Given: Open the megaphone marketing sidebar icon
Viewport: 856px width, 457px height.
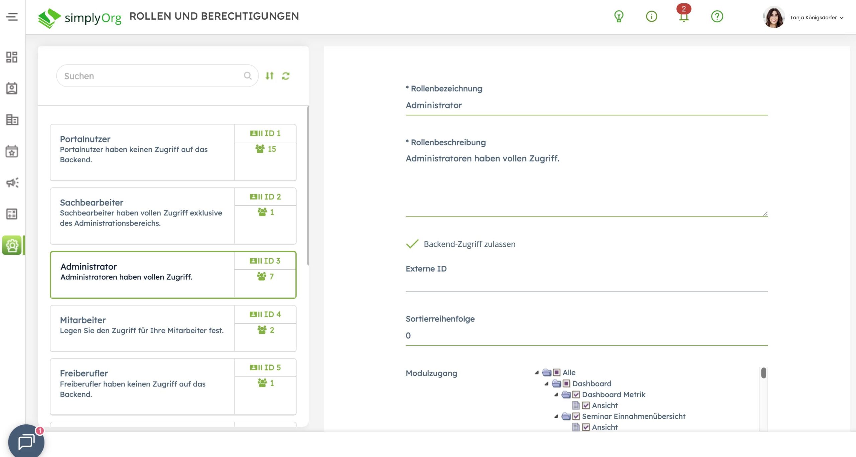Looking at the screenshot, I should pos(12,183).
